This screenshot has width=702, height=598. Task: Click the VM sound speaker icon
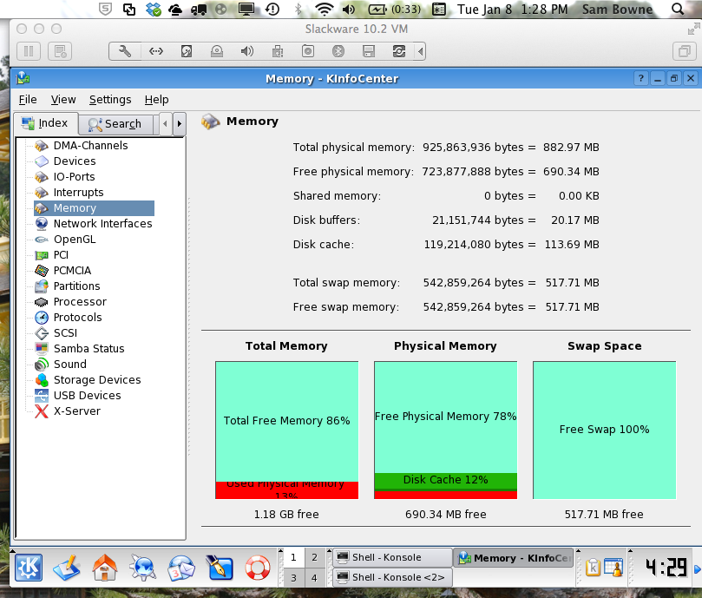click(247, 51)
